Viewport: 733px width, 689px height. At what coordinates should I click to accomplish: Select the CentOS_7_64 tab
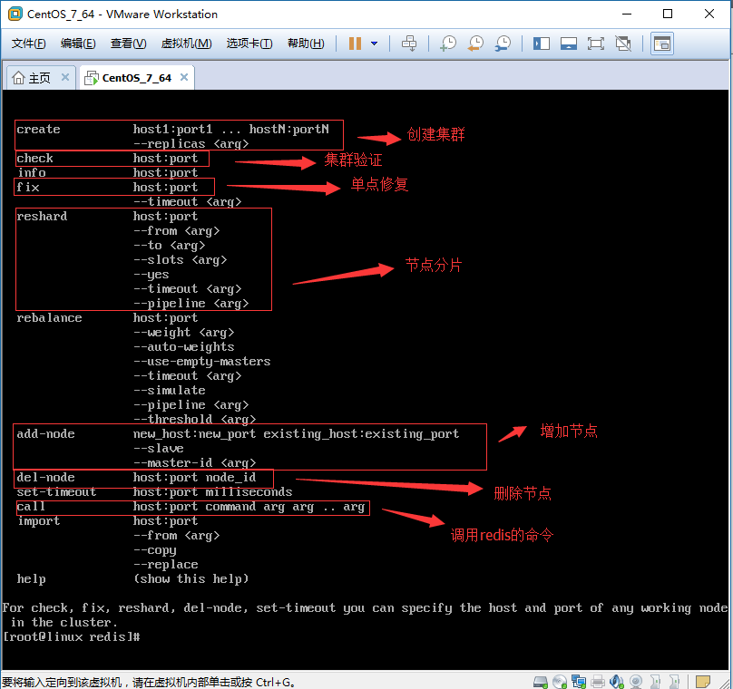[x=134, y=78]
